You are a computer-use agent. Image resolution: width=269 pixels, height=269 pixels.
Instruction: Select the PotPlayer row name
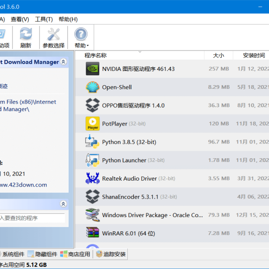tap(115, 124)
